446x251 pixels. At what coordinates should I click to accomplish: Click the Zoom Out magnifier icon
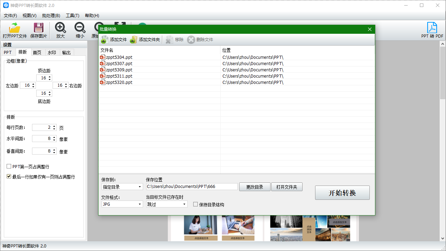(80, 28)
